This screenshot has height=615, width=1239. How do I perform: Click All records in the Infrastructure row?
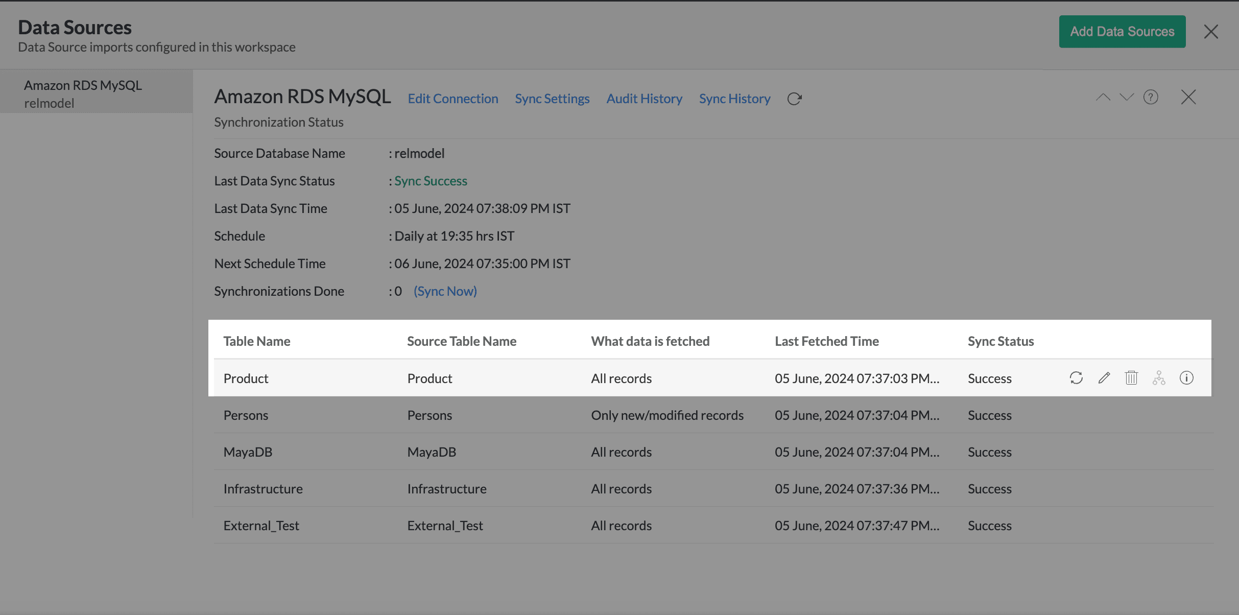[621, 489]
